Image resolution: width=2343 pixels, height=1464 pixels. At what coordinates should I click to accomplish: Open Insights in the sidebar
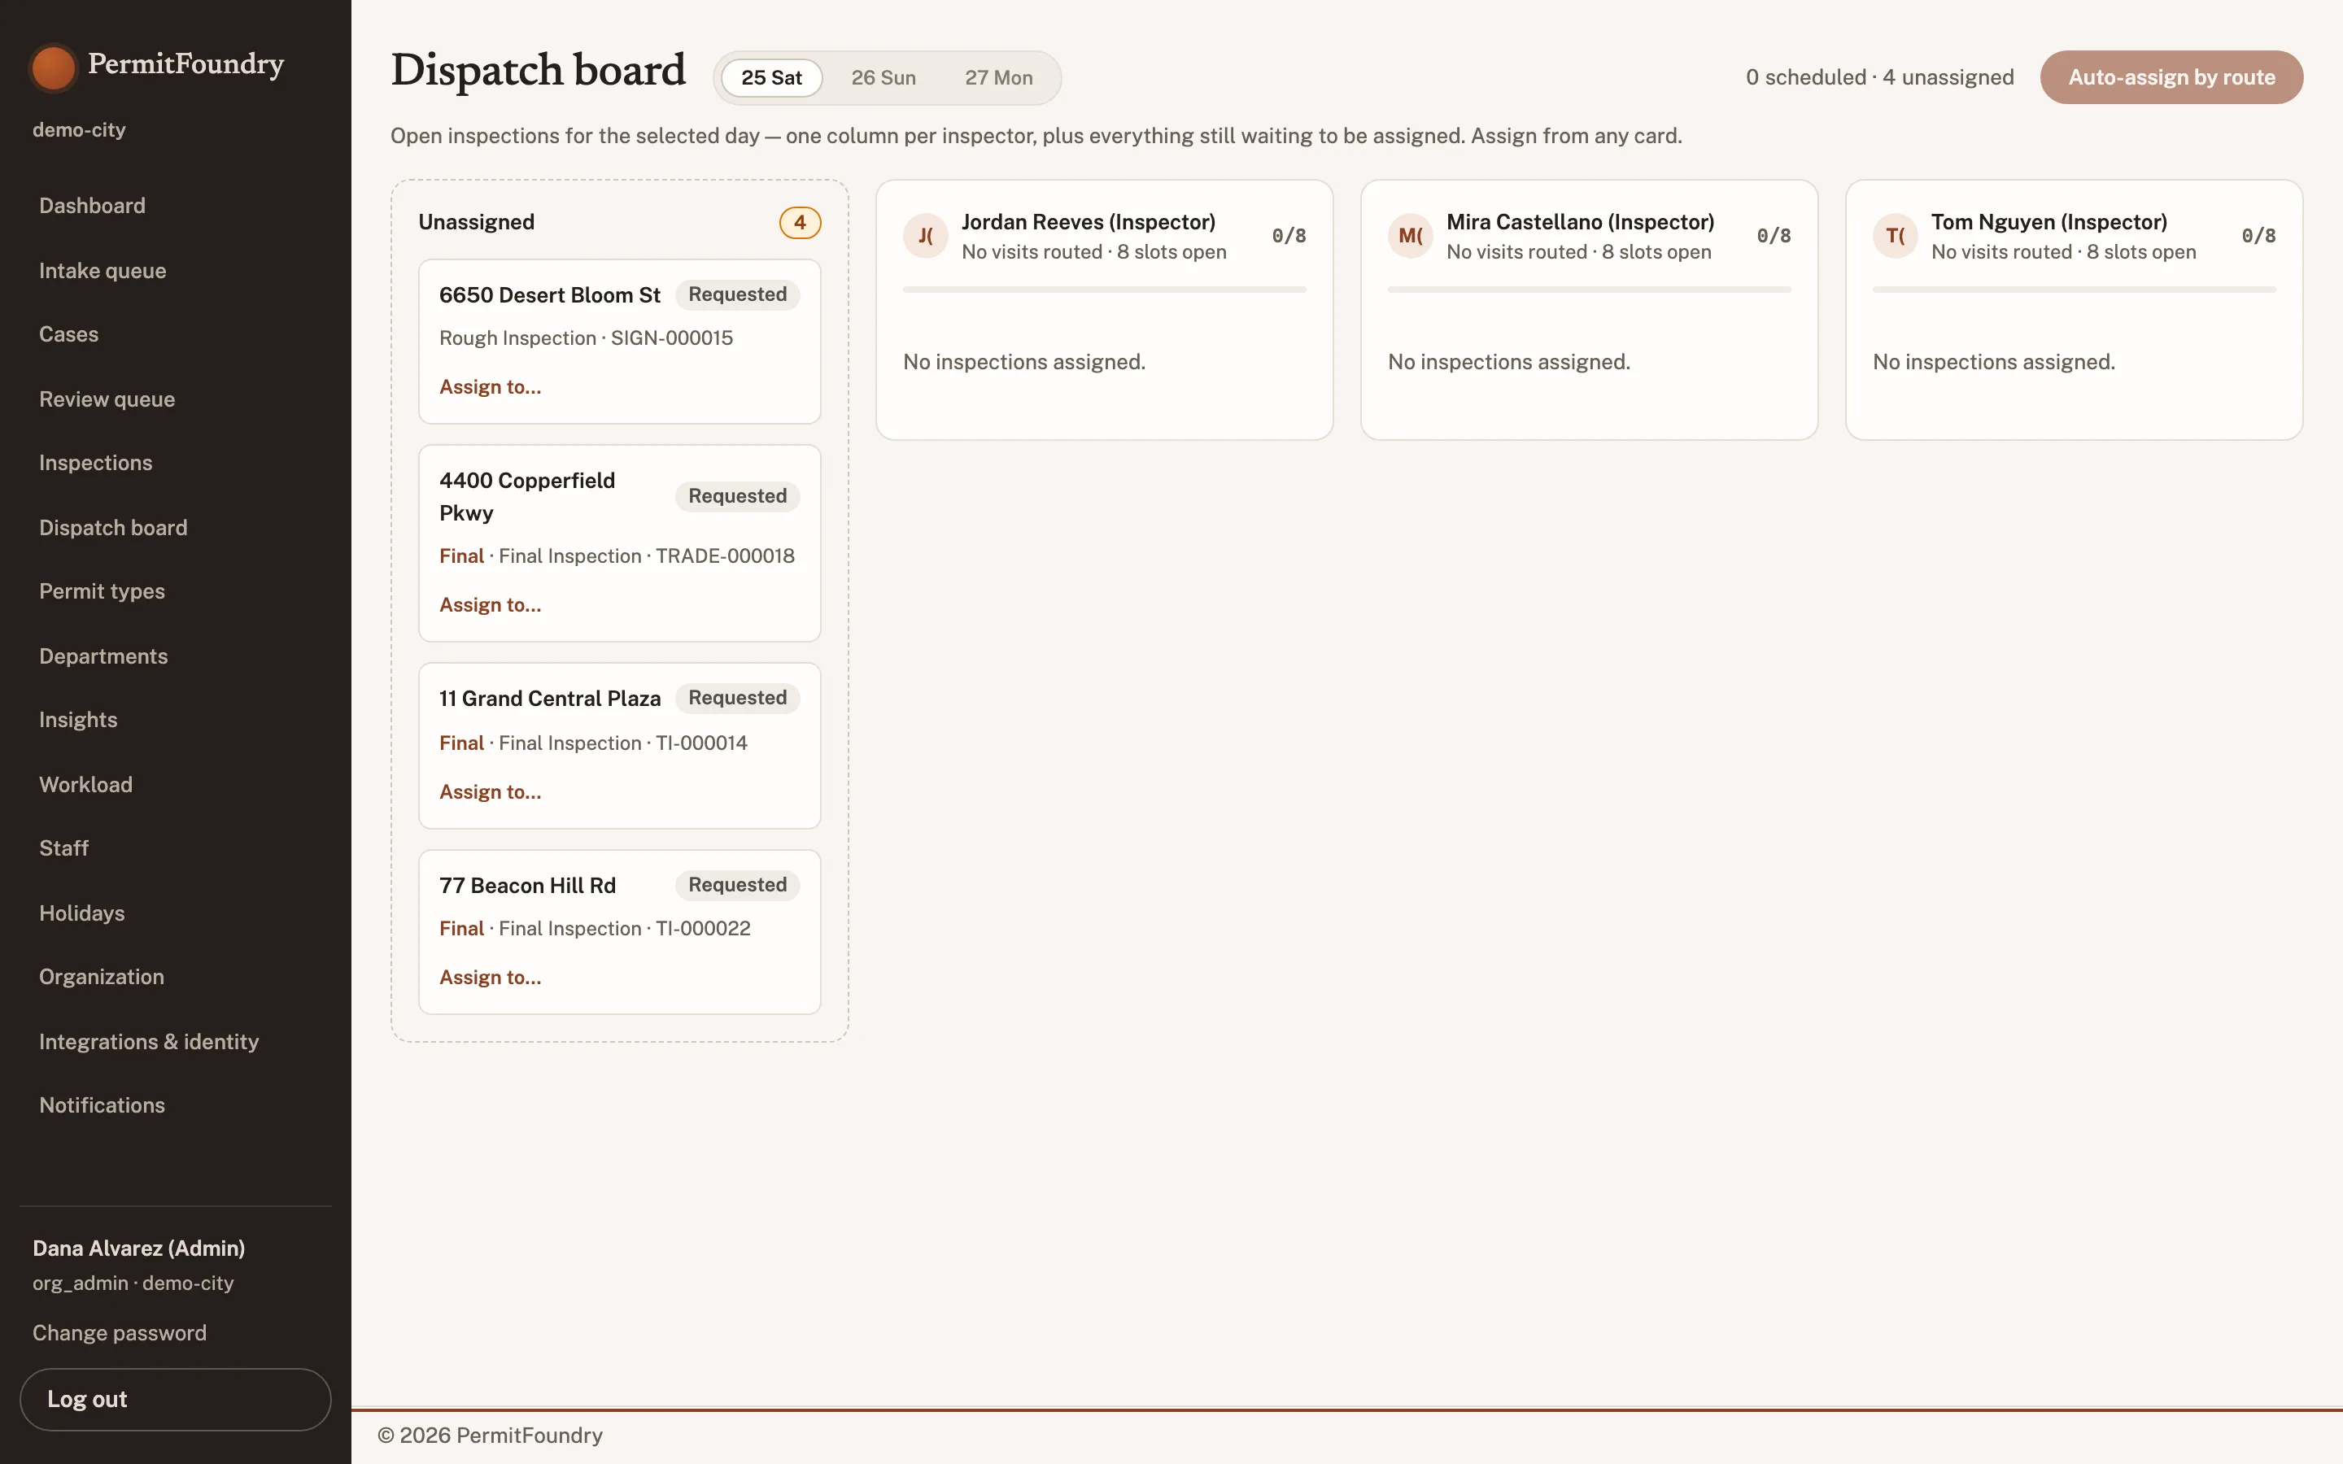(78, 721)
